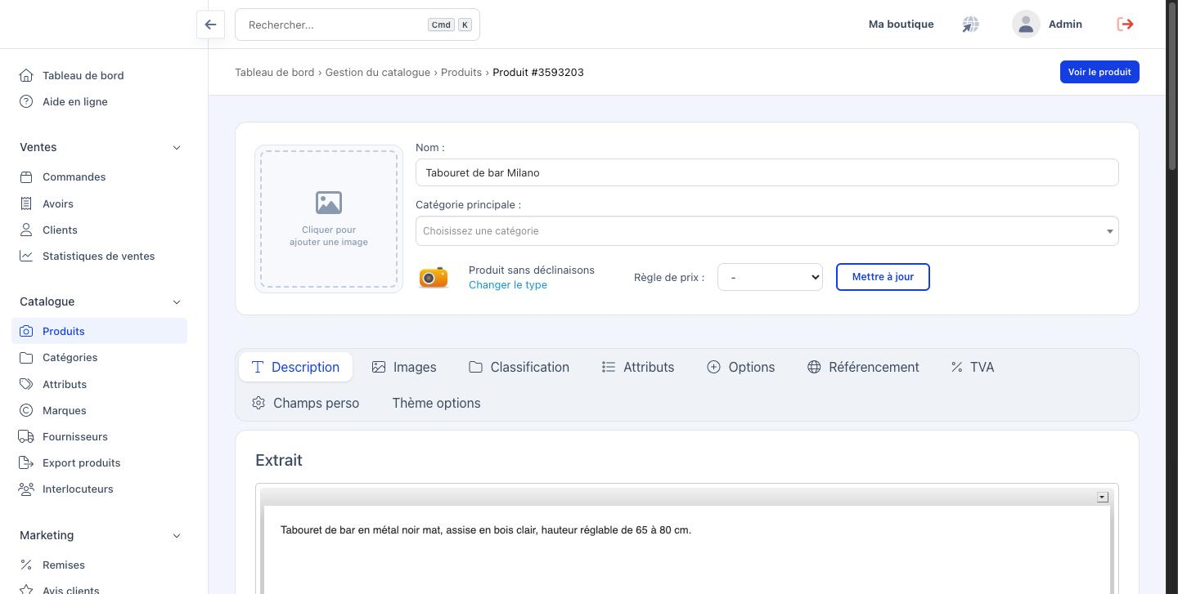The width and height of the screenshot is (1178, 594).
Task: Click the Catégories folder icon in sidebar
Action: coord(26,357)
